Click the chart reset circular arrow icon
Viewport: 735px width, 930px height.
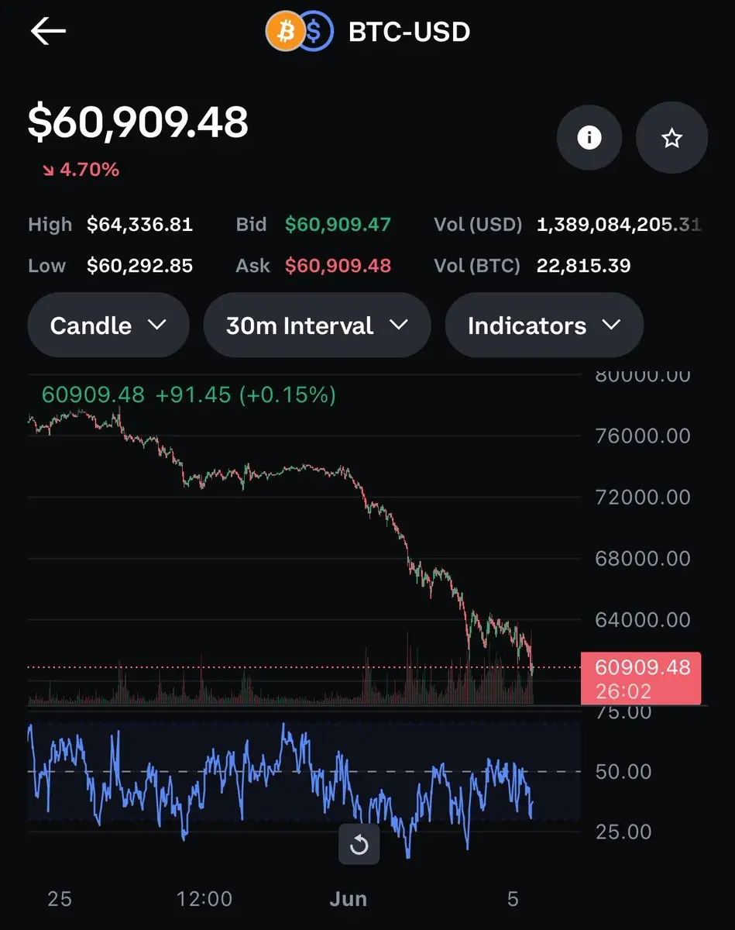[x=359, y=843]
